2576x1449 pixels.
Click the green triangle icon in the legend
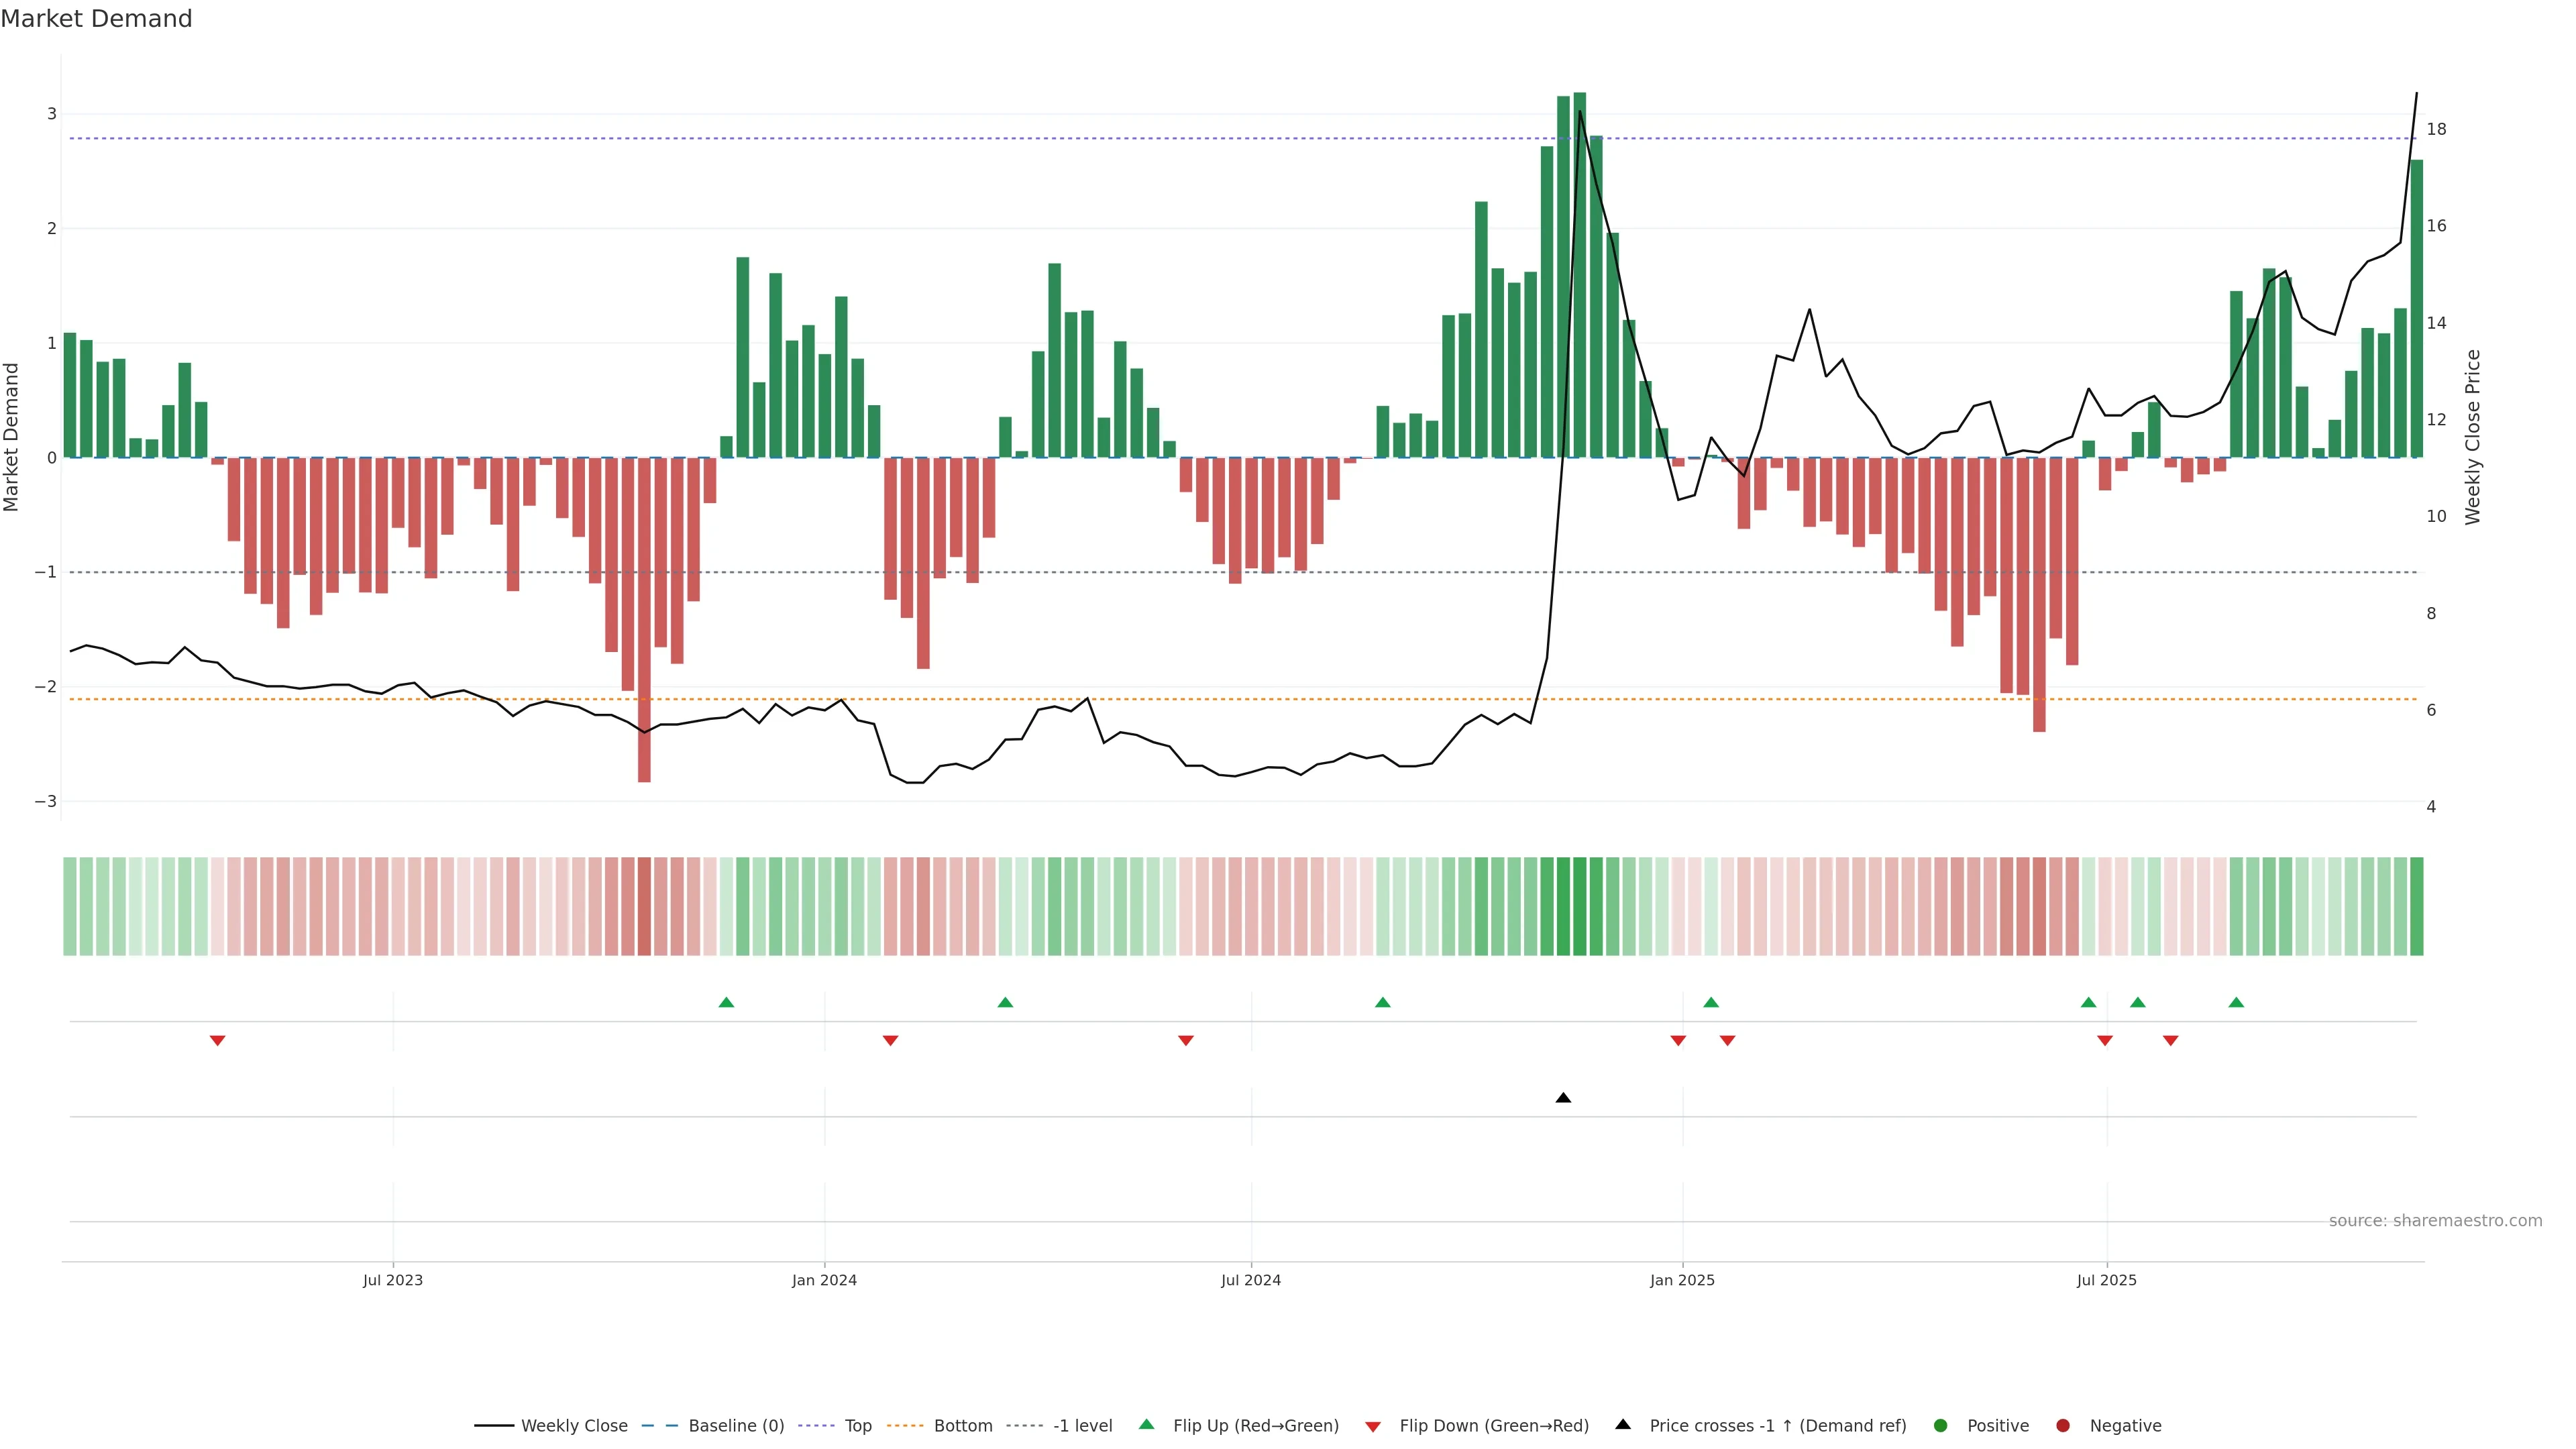1147,1424
